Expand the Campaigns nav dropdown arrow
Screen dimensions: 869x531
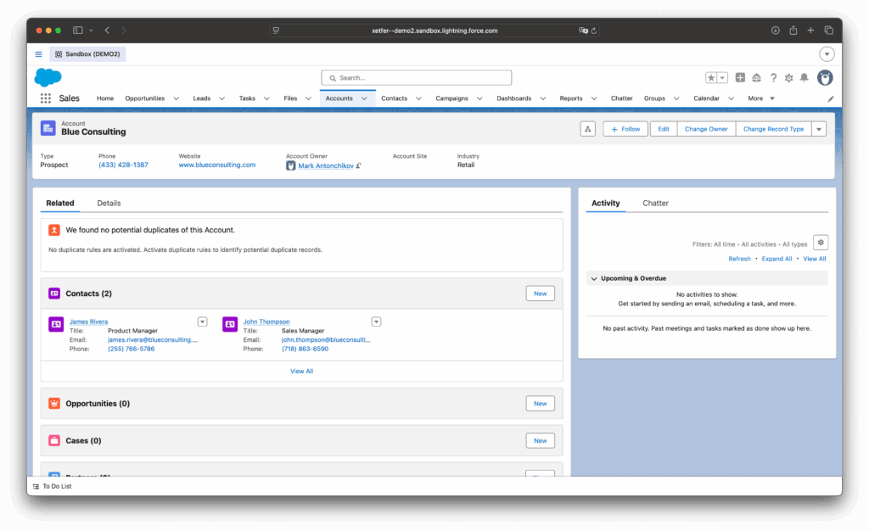[x=479, y=98]
